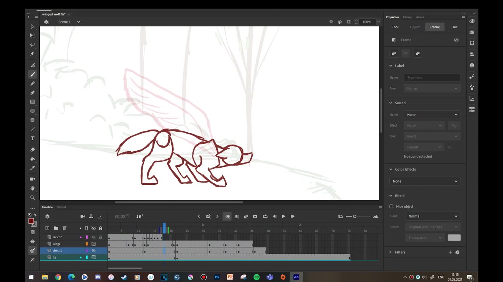Open the Blend mode Normal dropdown
This screenshot has width=503, height=282.
click(432, 216)
